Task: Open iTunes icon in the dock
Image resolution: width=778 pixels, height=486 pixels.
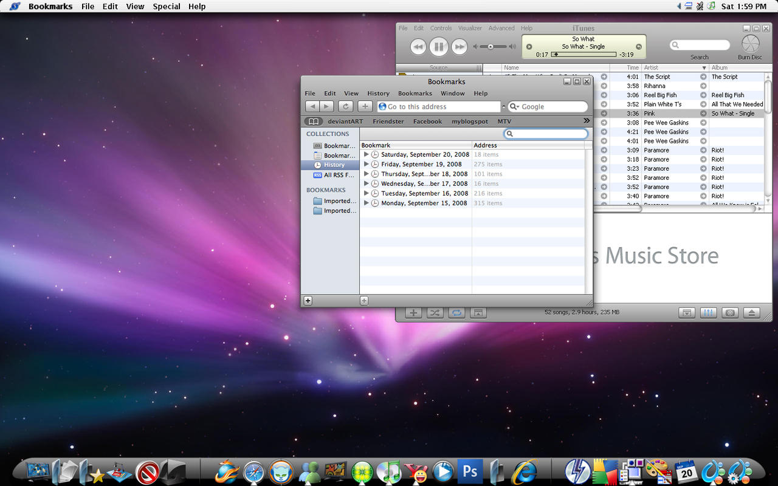Action: tap(388, 472)
